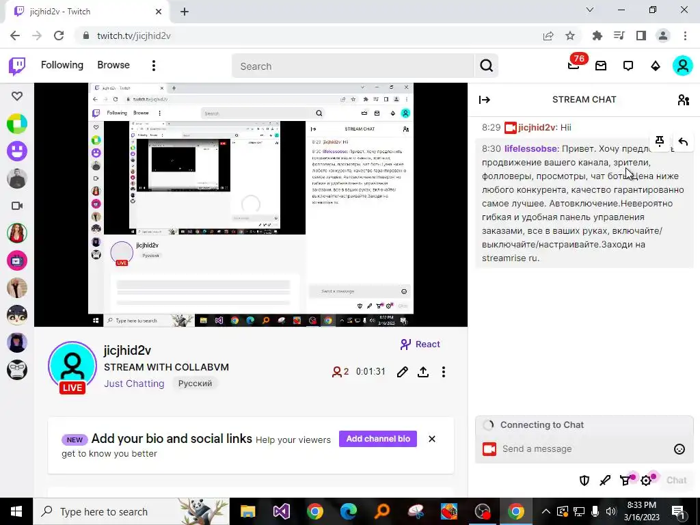700x525 pixels.
Task: Click the Send a message chat input
Action: click(x=585, y=448)
